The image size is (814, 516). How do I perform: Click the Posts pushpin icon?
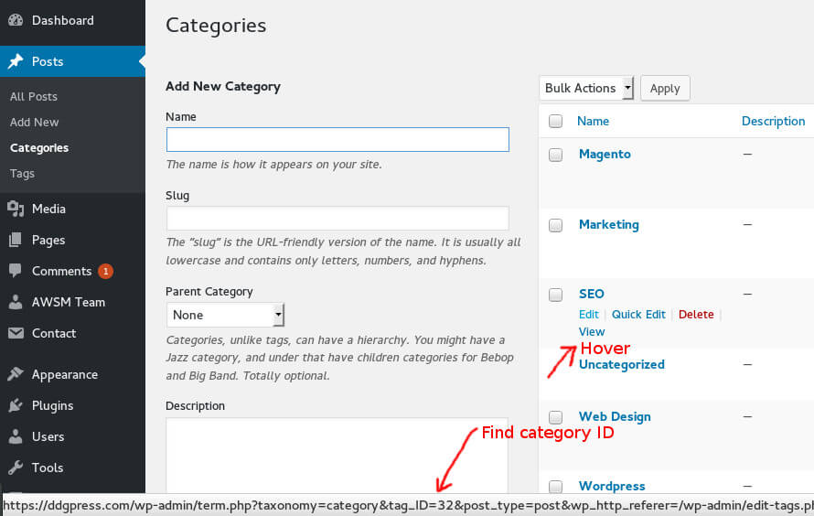(16, 61)
